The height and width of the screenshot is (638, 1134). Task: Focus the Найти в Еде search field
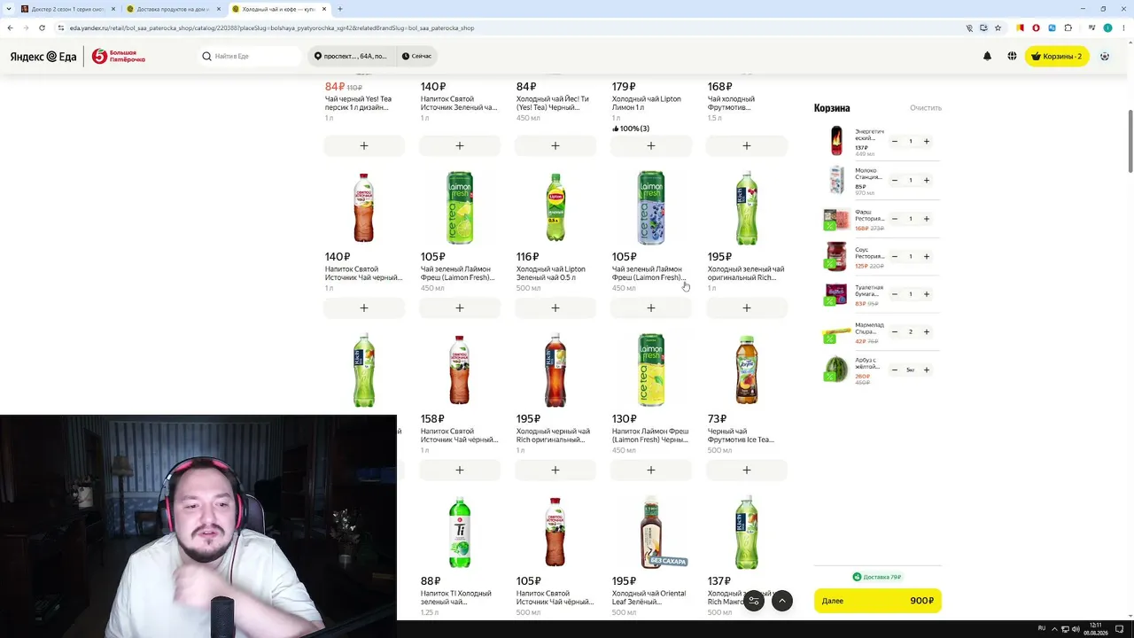click(252, 56)
